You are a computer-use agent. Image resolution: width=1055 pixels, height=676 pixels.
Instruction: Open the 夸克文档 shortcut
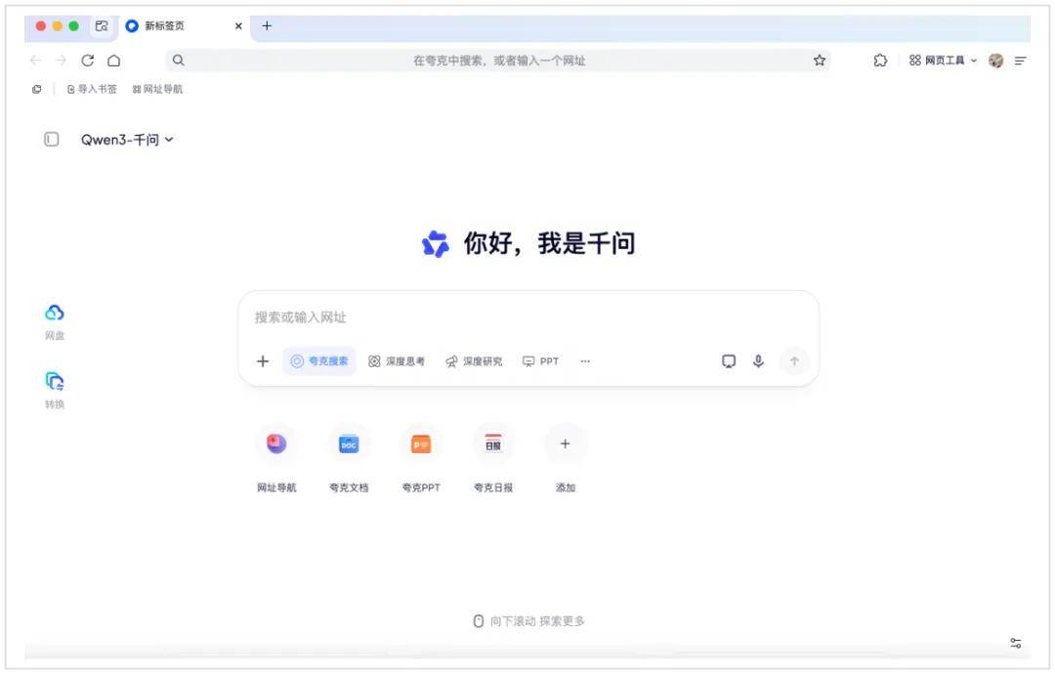(349, 444)
